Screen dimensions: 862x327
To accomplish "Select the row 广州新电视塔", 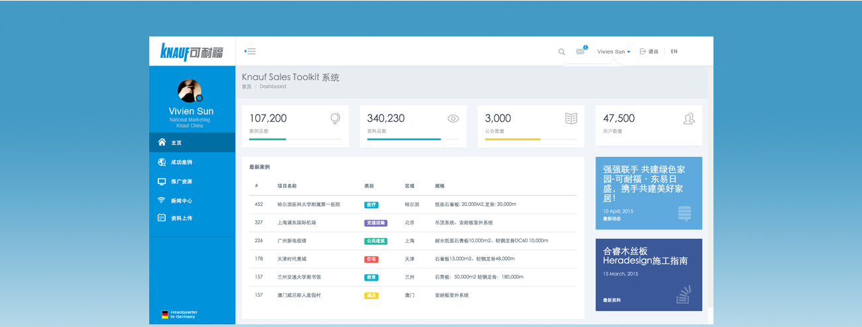I will [x=413, y=241].
